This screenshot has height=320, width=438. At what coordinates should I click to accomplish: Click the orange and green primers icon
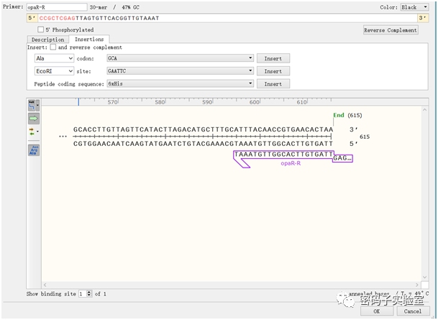[x=32, y=132]
